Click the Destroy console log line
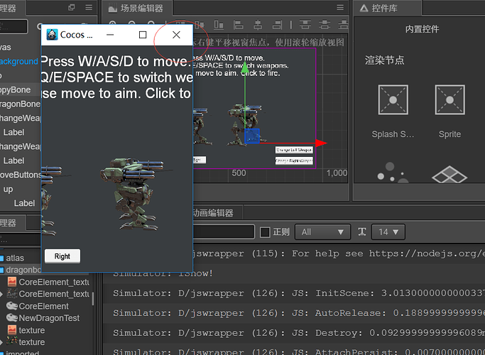 pyautogui.click(x=298, y=333)
